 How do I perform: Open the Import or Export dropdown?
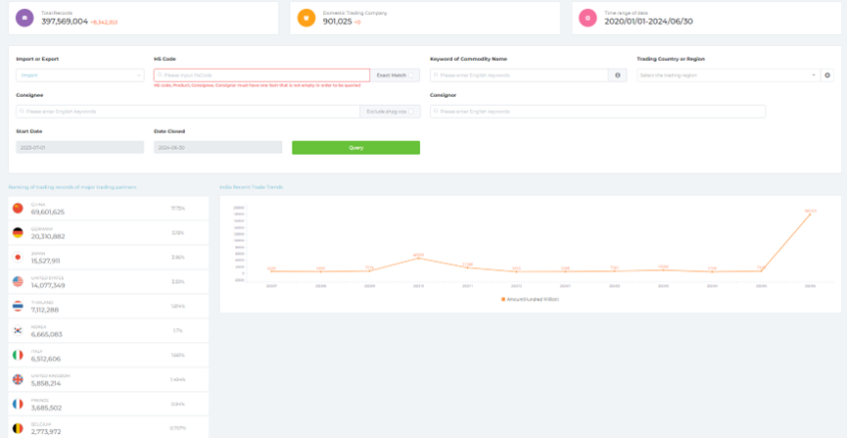tap(79, 74)
